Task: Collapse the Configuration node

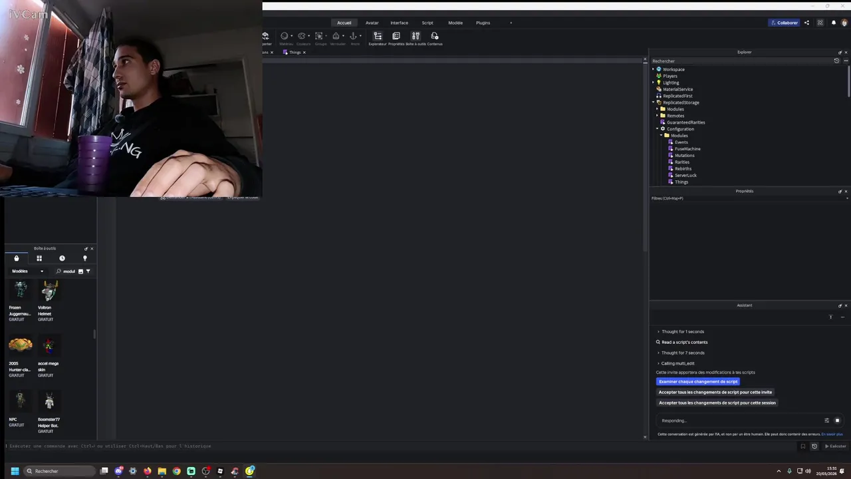Action: (658, 129)
